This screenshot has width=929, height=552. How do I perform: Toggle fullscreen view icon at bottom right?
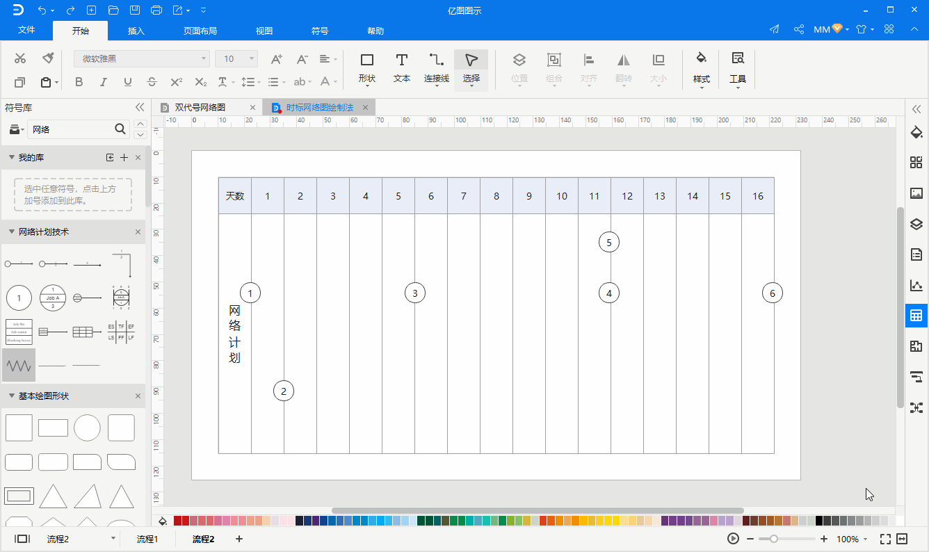tap(885, 539)
